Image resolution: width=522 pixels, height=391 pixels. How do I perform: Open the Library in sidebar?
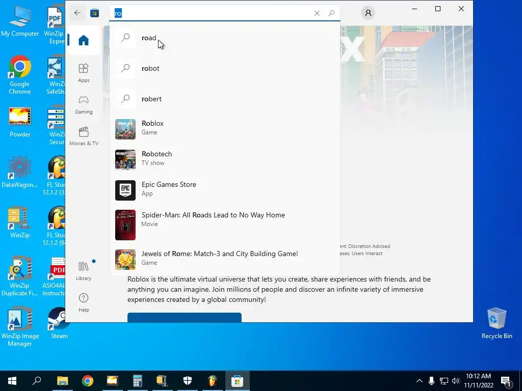click(x=84, y=271)
